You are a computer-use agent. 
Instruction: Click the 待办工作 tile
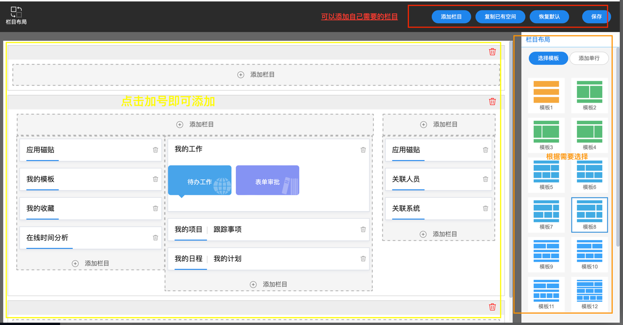[199, 181]
